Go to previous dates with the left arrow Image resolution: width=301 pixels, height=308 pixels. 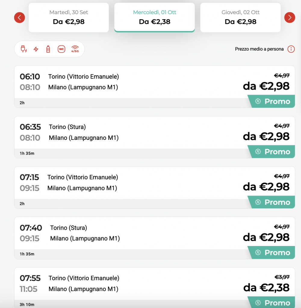pyautogui.click(x=20, y=17)
